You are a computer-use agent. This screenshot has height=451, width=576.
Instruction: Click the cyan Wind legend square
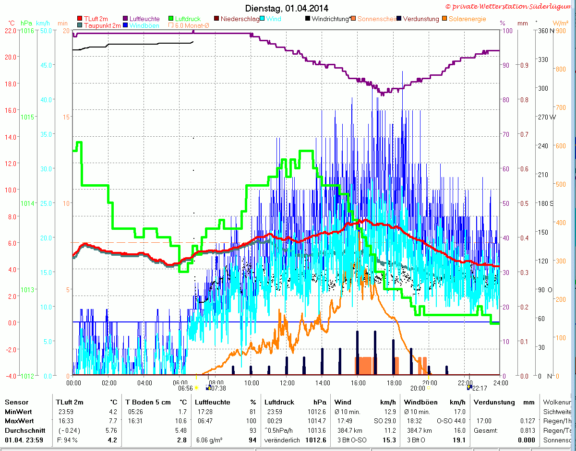pos(263,19)
